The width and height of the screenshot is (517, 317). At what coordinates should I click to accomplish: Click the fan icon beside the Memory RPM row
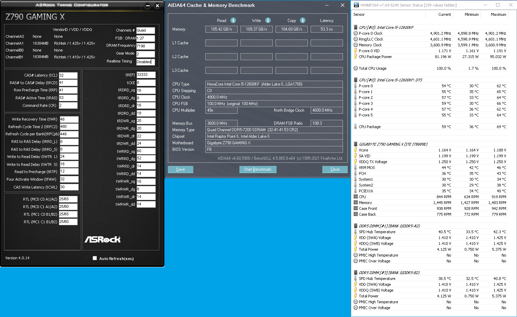(x=356, y=203)
